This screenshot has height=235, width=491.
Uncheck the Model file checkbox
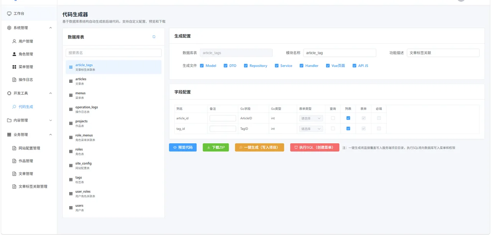tap(202, 66)
